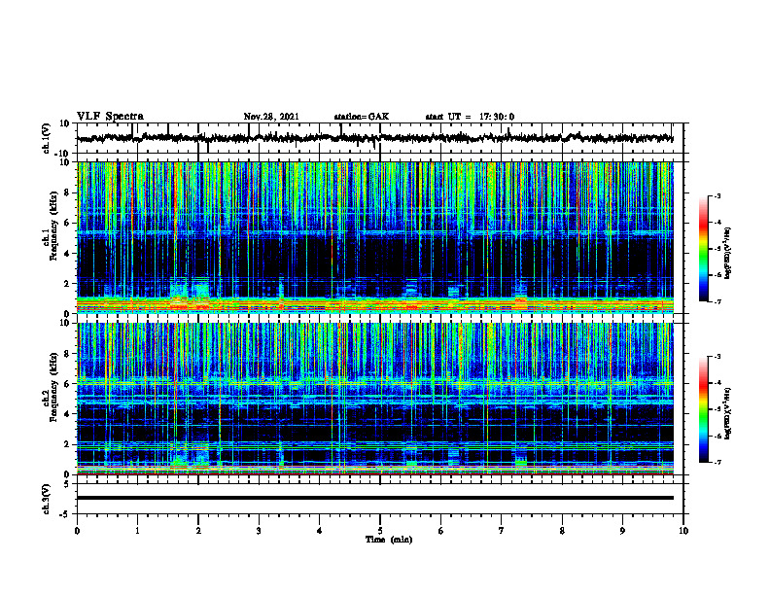Image resolution: width=770 pixels, height=595 pixels.
Task: Click the 'start UT = 17:30:0' header text
Action: tap(470, 117)
